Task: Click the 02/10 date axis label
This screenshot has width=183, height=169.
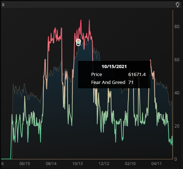Action: (x=130, y=164)
